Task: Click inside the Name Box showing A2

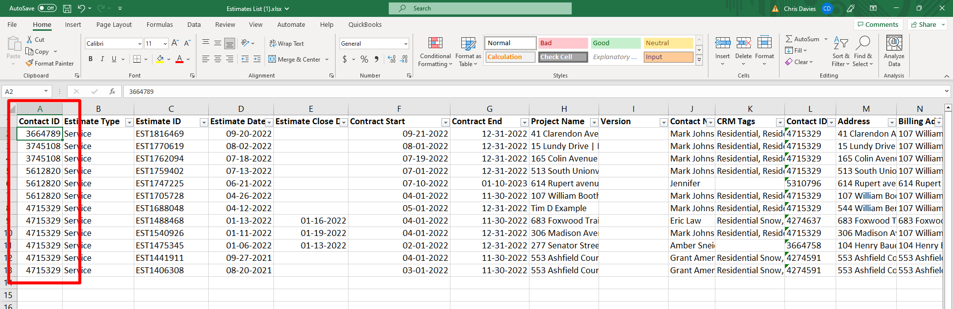Action: click(22, 91)
